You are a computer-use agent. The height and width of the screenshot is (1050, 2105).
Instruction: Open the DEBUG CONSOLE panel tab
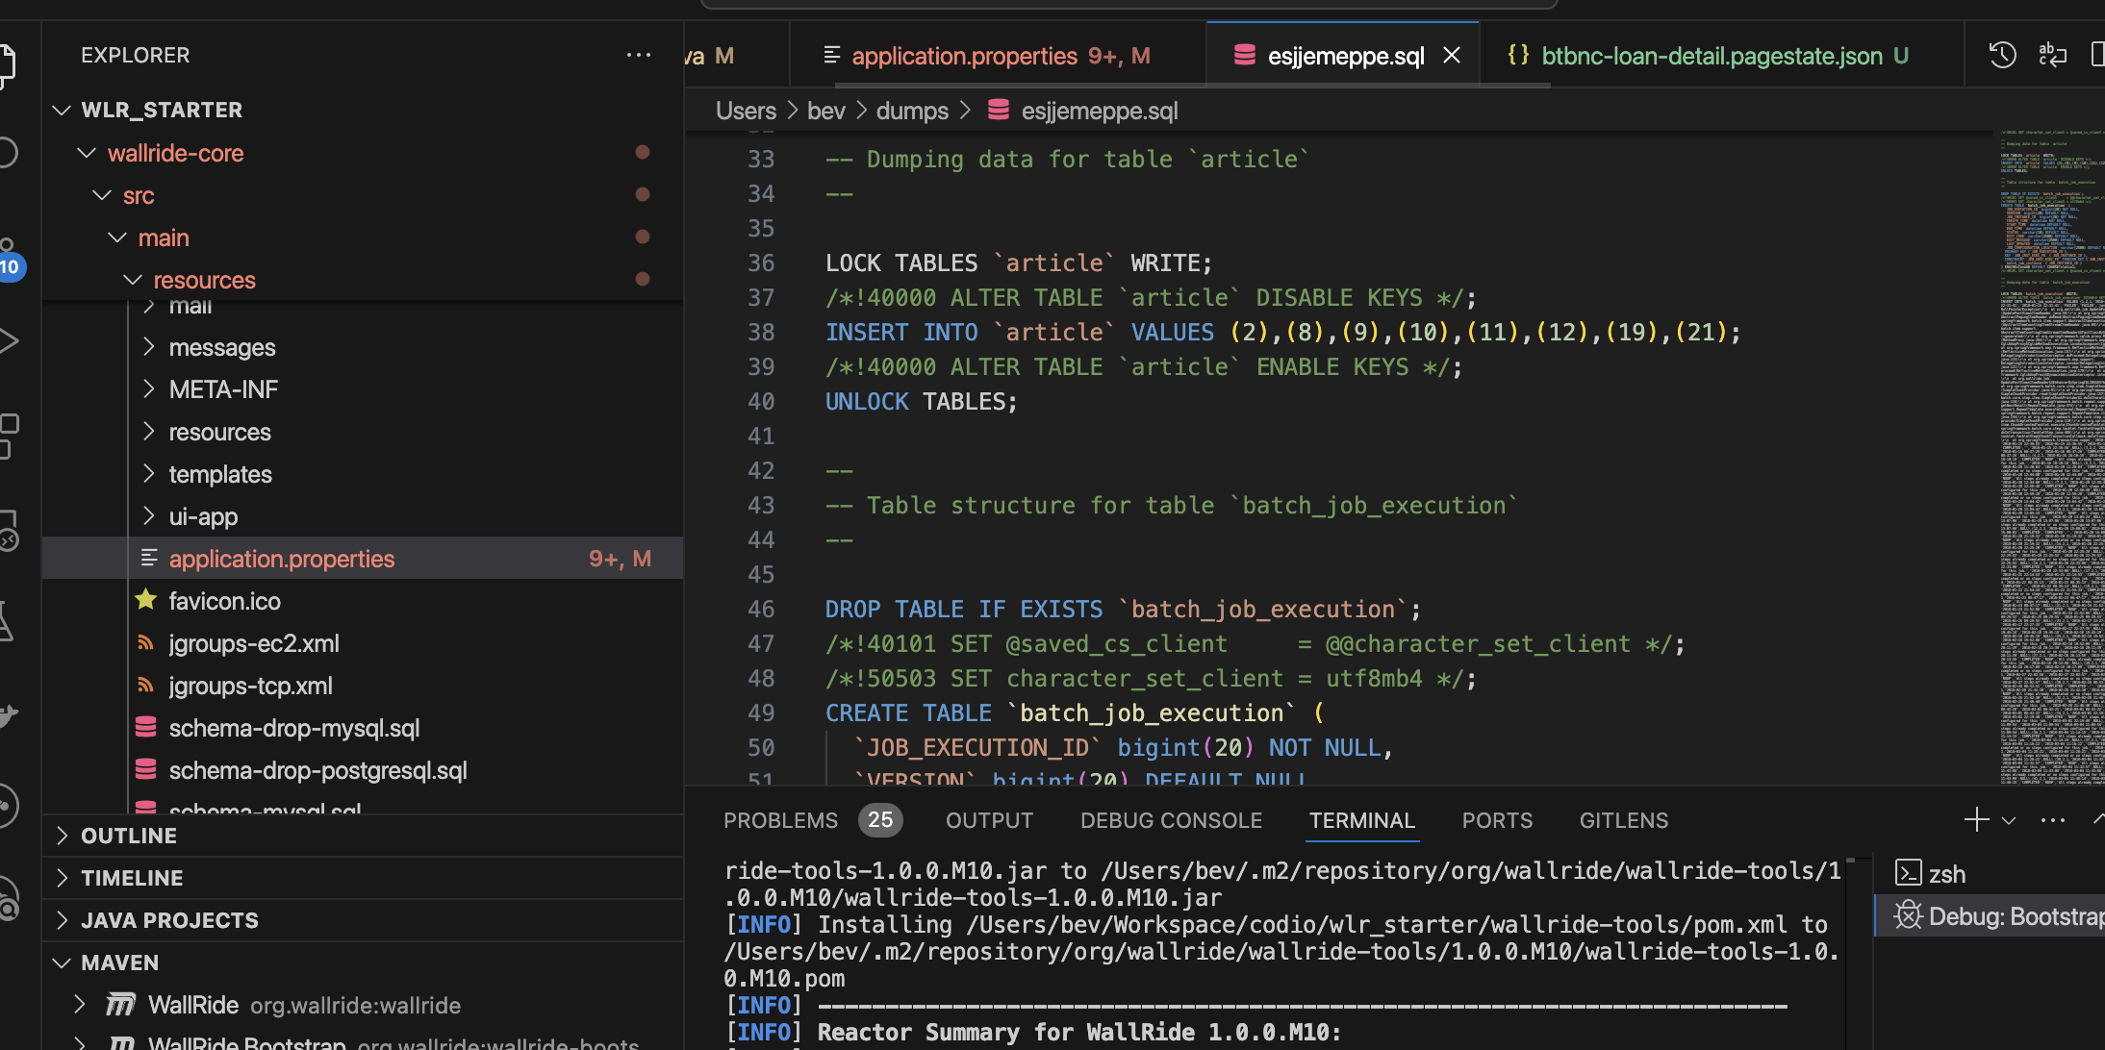[x=1171, y=820]
